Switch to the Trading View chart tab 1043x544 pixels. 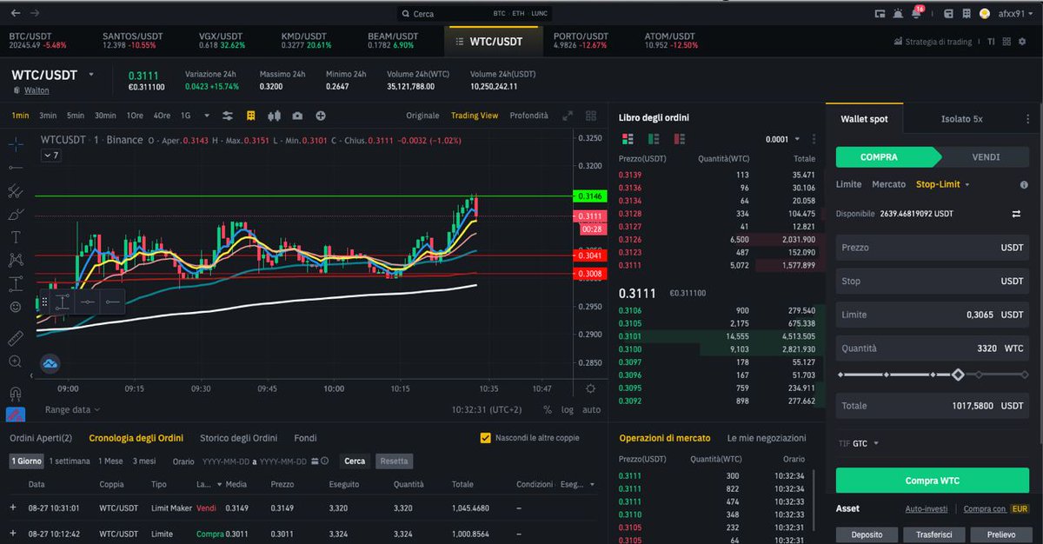[x=475, y=115]
